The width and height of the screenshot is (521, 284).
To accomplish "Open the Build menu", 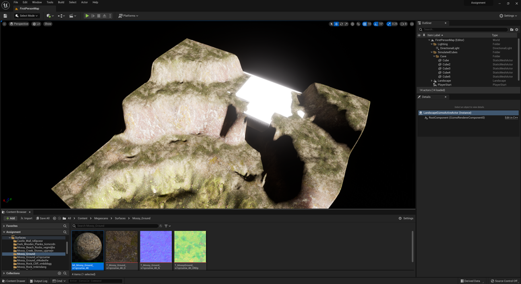I will click(x=61, y=2).
